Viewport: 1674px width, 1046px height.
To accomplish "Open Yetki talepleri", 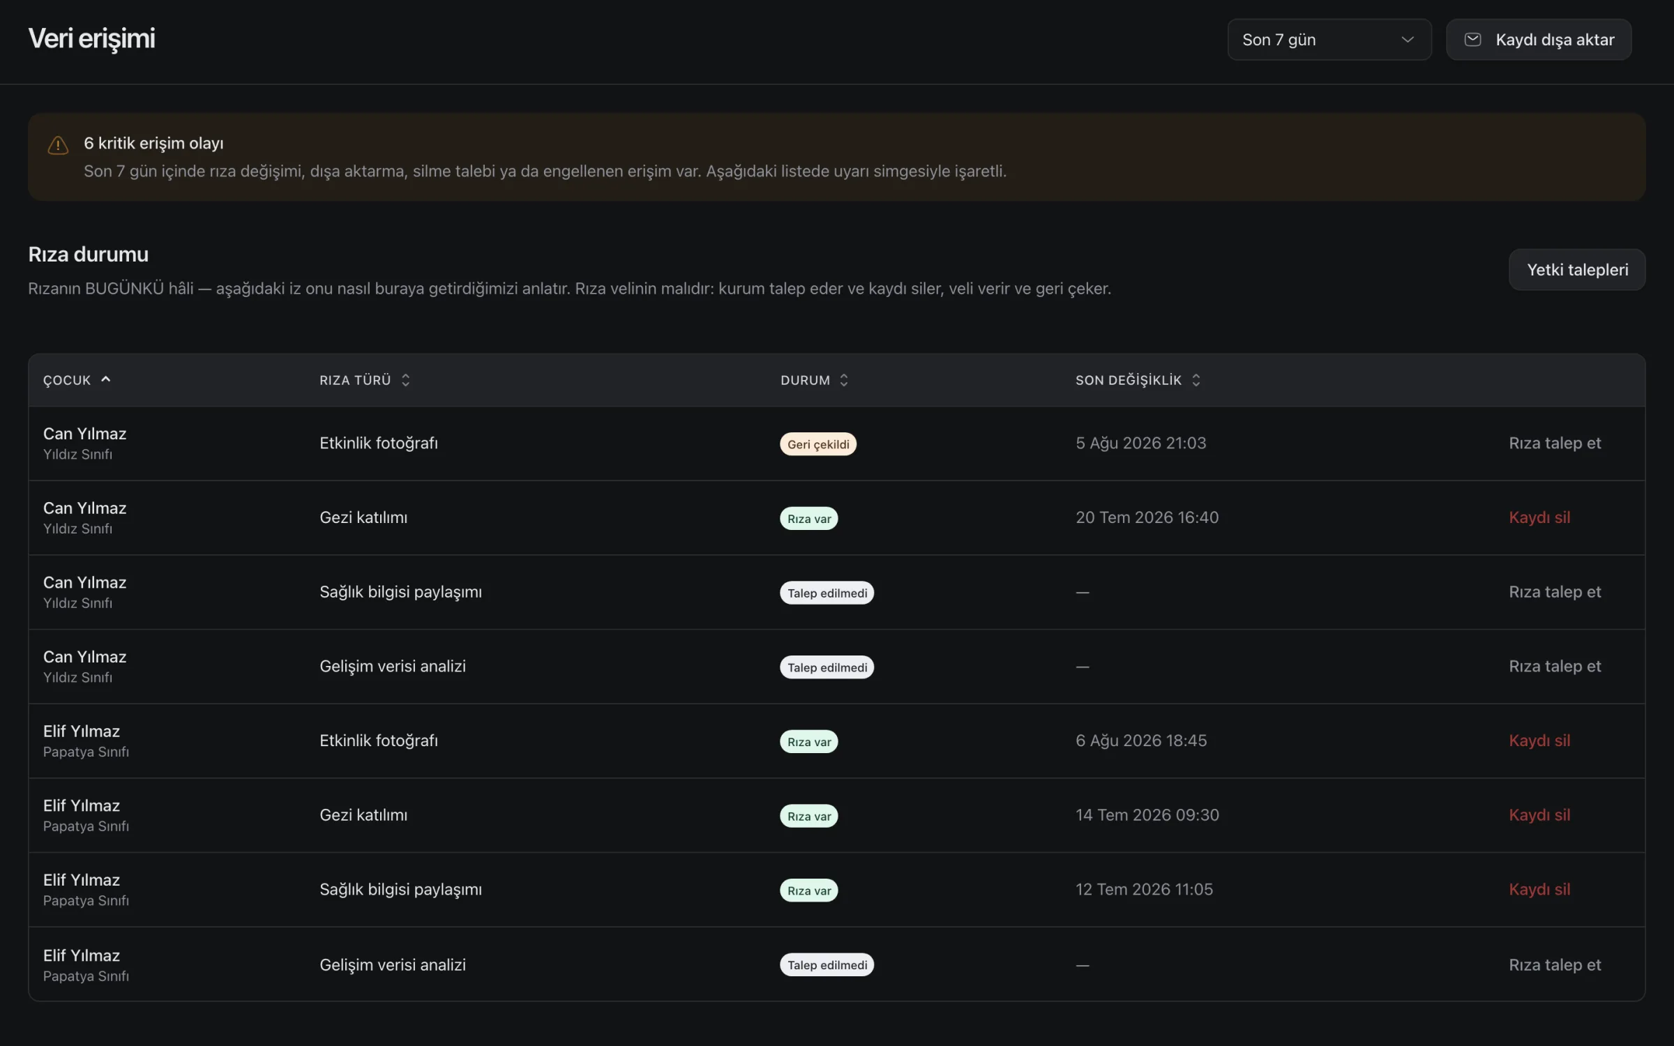I will pos(1577,270).
